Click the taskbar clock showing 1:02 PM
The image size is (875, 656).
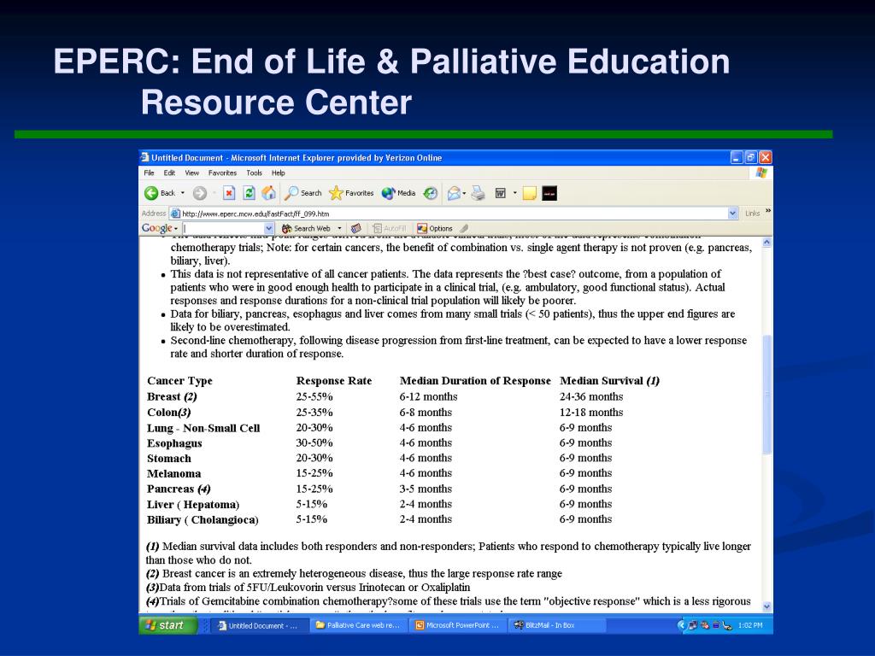750,625
